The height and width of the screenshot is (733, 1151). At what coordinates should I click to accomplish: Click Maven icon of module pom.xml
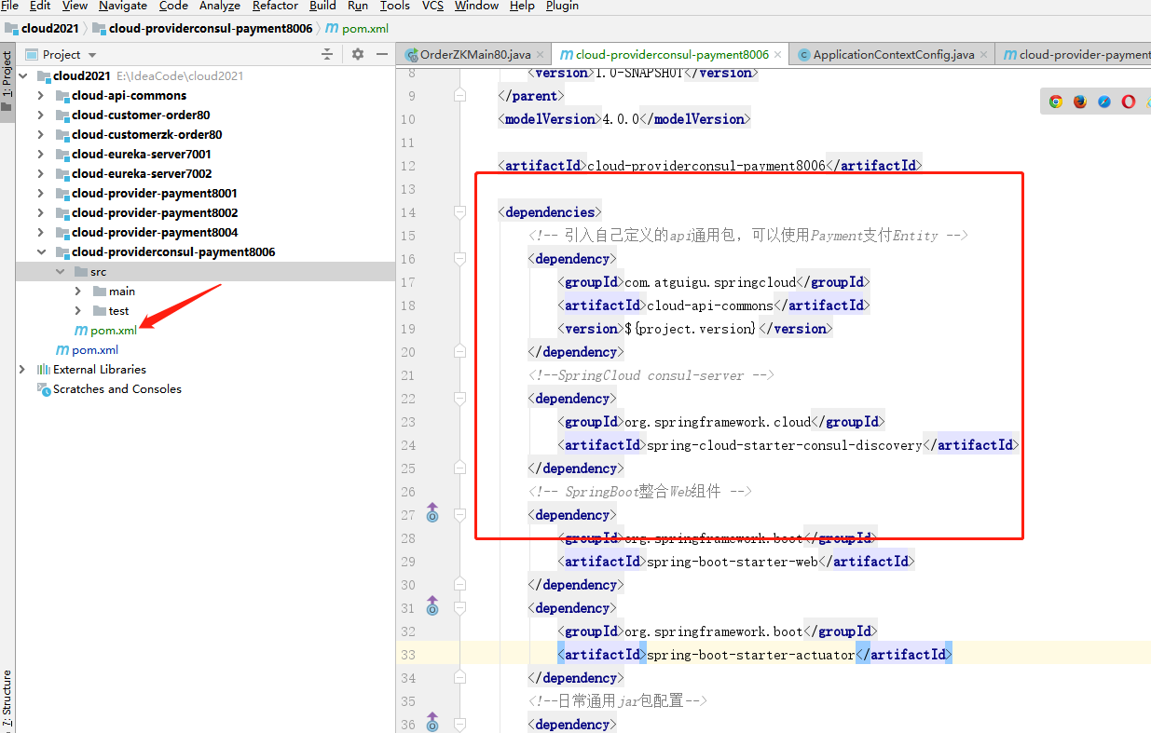[81, 331]
